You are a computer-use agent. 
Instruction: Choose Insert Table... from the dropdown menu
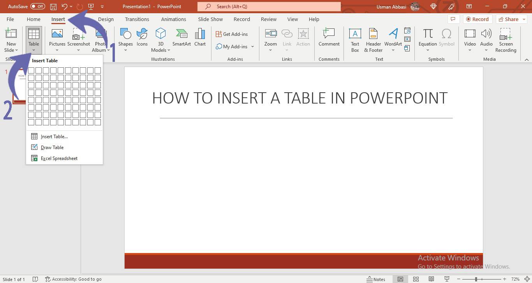click(64, 137)
